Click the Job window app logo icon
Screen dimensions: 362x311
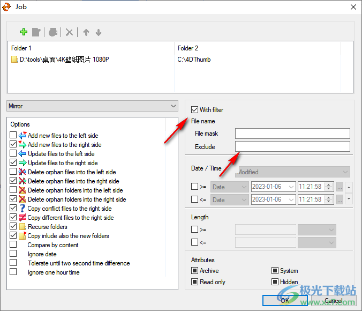(6, 7)
